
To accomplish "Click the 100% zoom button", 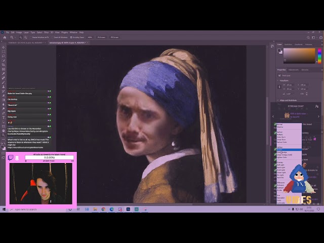I will click(x=90, y=37).
